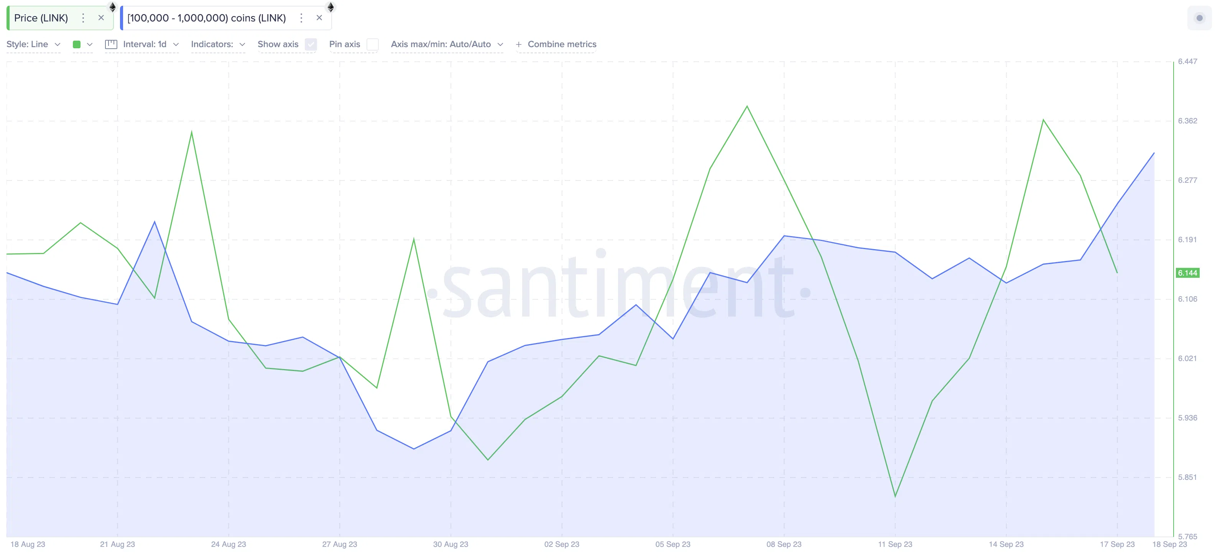The image size is (1220, 558).
Task: Click Ethereum icon on coins (LINK) tab
Action: click(x=330, y=7)
